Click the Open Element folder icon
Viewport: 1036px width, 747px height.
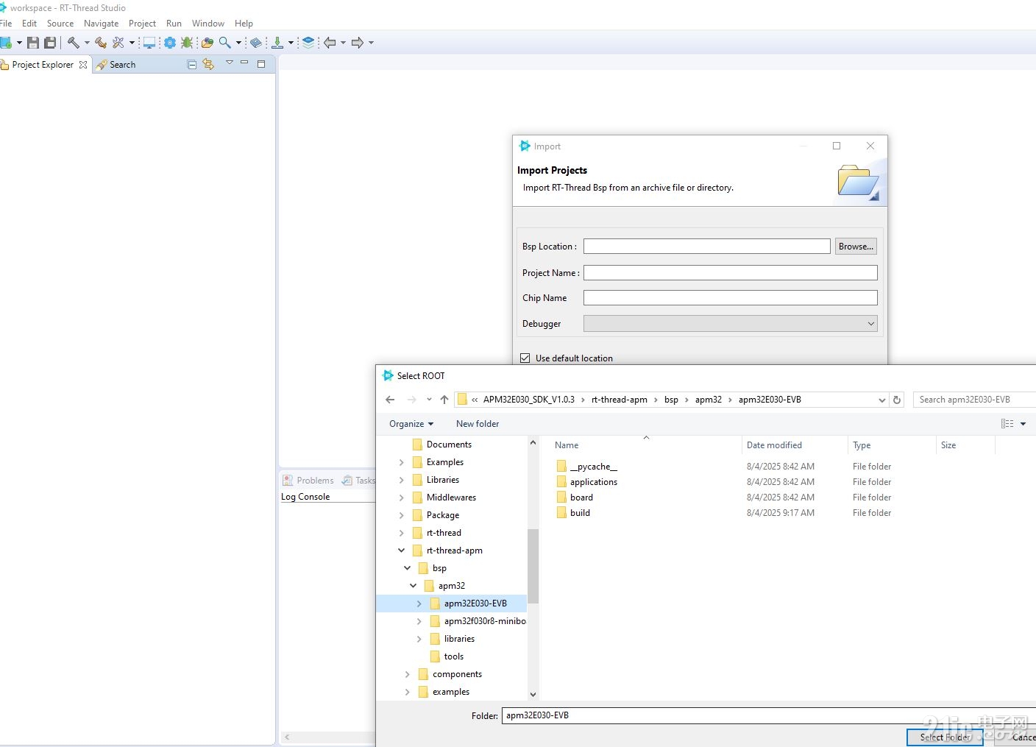coord(207,43)
